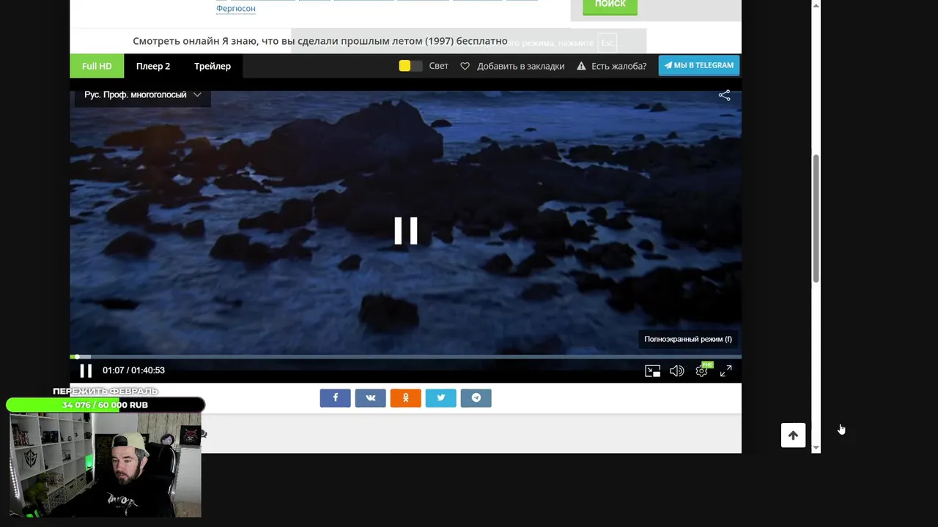The image size is (938, 527).
Task: Open player quality settings gear
Action: click(x=701, y=371)
